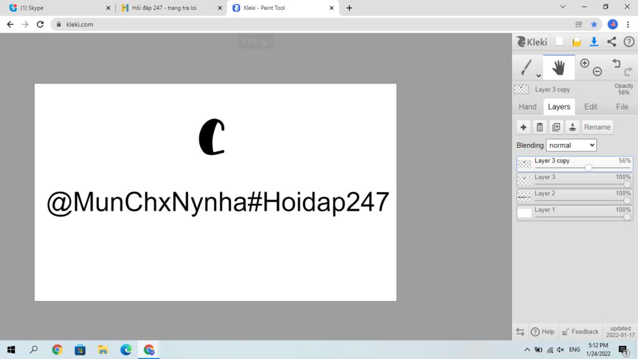Select the Brush tool
The height and width of the screenshot is (359, 638).
526,67
